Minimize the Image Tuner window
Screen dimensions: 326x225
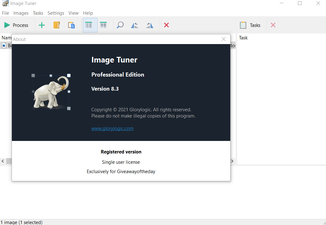pos(282,3)
